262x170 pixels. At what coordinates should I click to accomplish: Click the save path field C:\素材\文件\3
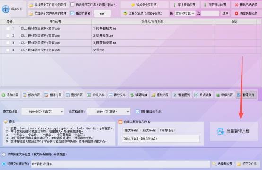121,164
